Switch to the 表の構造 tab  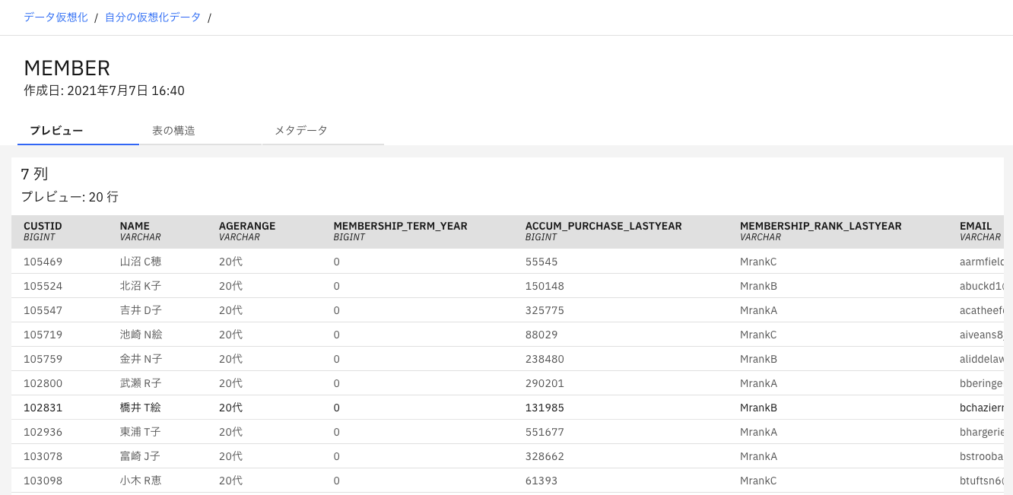(x=201, y=131)
